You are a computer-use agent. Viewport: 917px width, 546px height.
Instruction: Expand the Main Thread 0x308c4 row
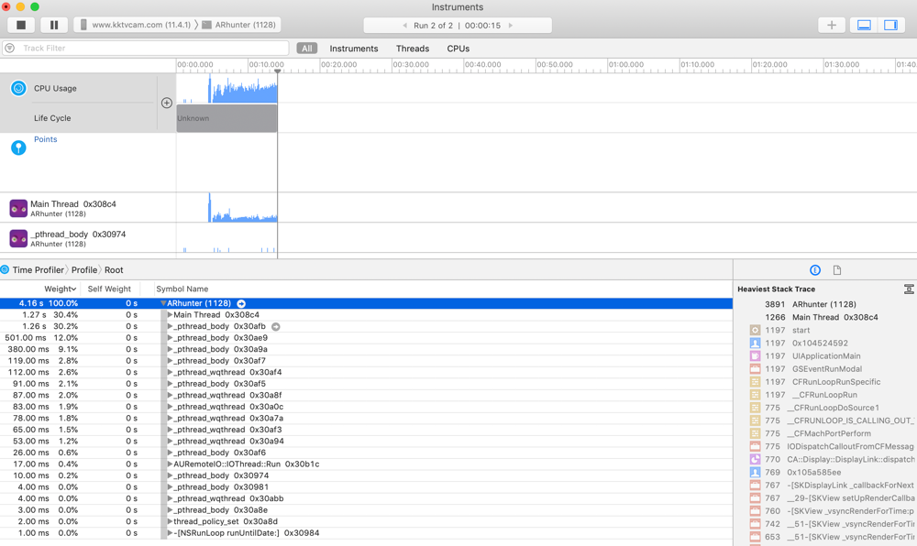171,315
